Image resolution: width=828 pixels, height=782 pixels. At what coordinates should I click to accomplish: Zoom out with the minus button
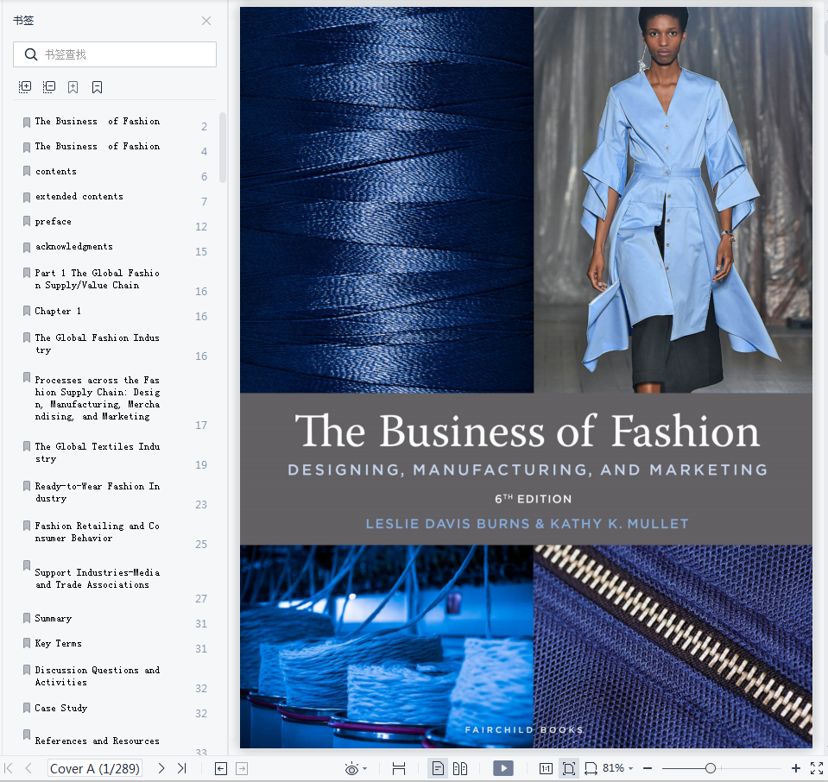click(648, 768)
